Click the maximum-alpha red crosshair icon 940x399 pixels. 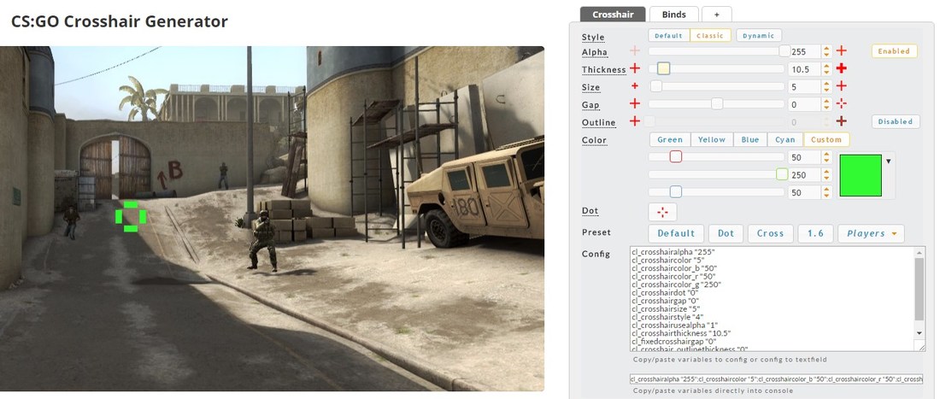[842, 51]
